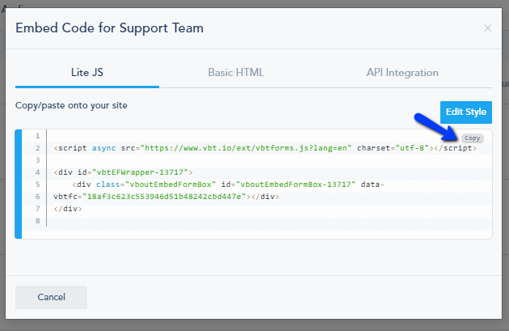Click line number 4 in code gutter

pyautogui.click(x=37, y=172)
